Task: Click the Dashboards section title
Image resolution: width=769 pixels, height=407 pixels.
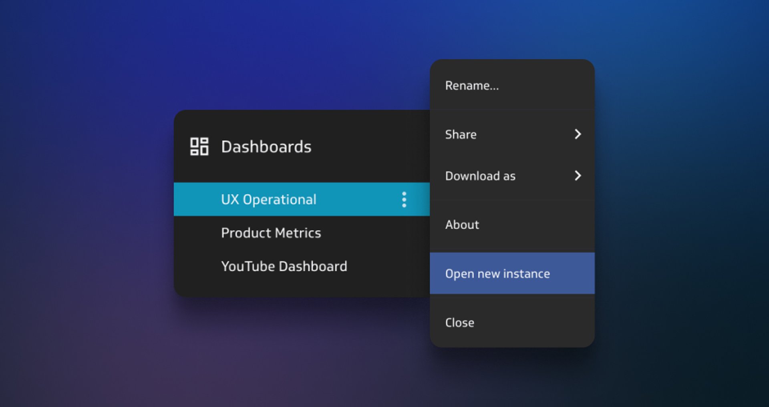Action: (x=266, y=147)
